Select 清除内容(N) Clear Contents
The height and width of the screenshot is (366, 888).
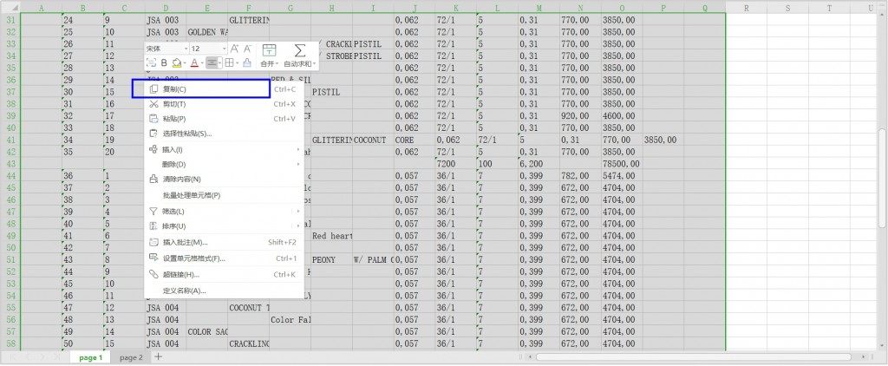(x=225, y=179)
